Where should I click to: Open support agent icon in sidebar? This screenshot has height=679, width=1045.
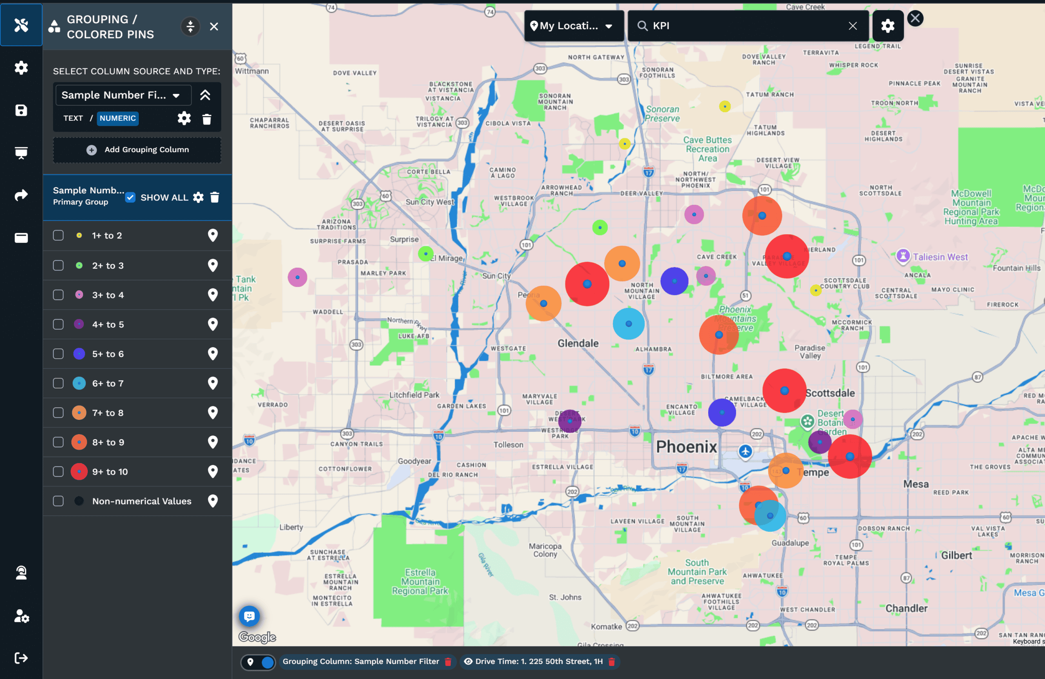21,572
